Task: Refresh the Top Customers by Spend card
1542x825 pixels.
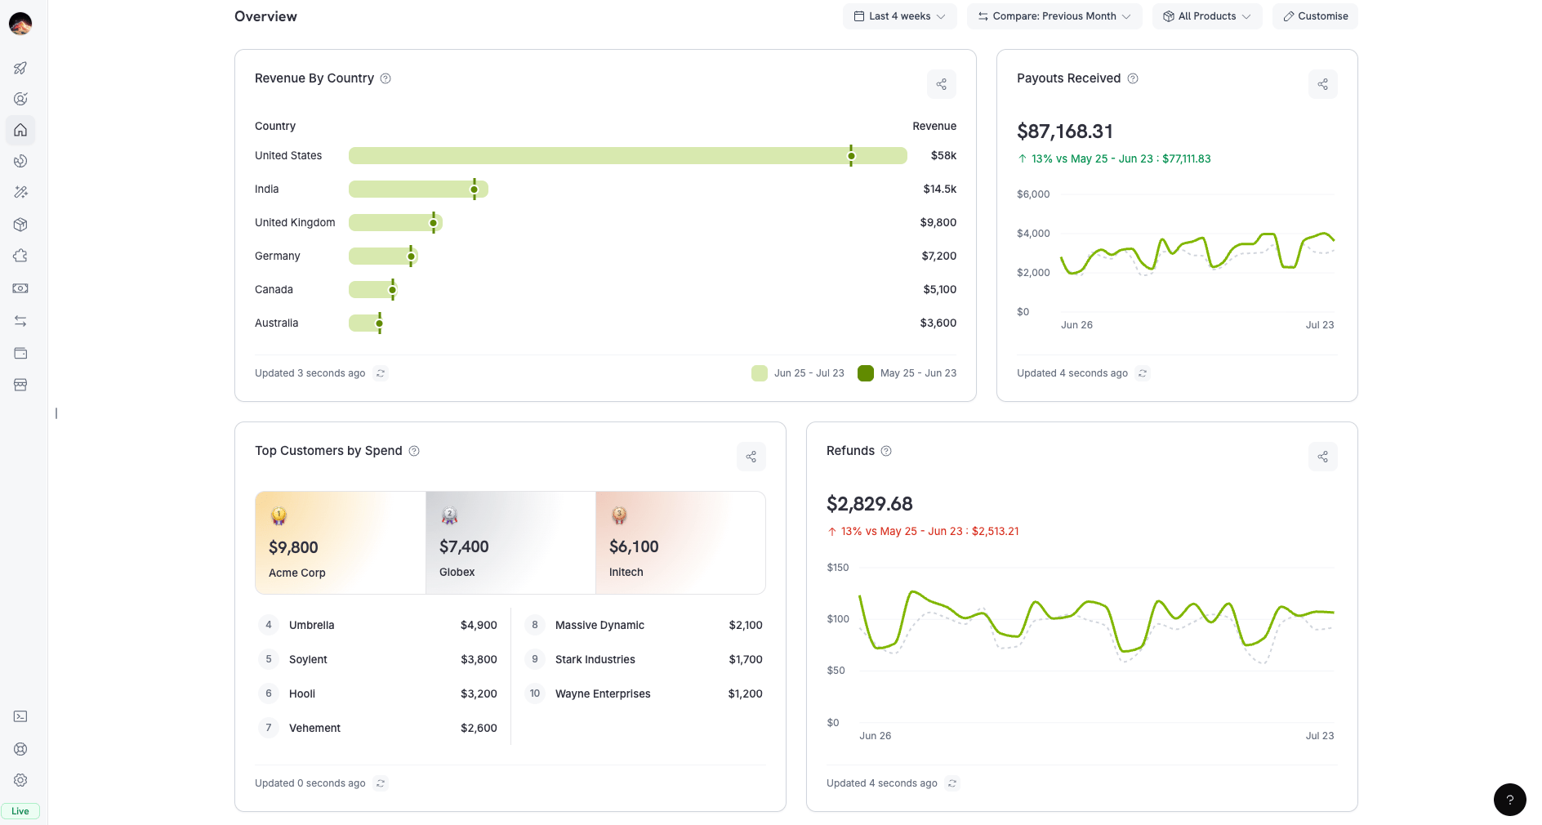Action: click(381, 783)
